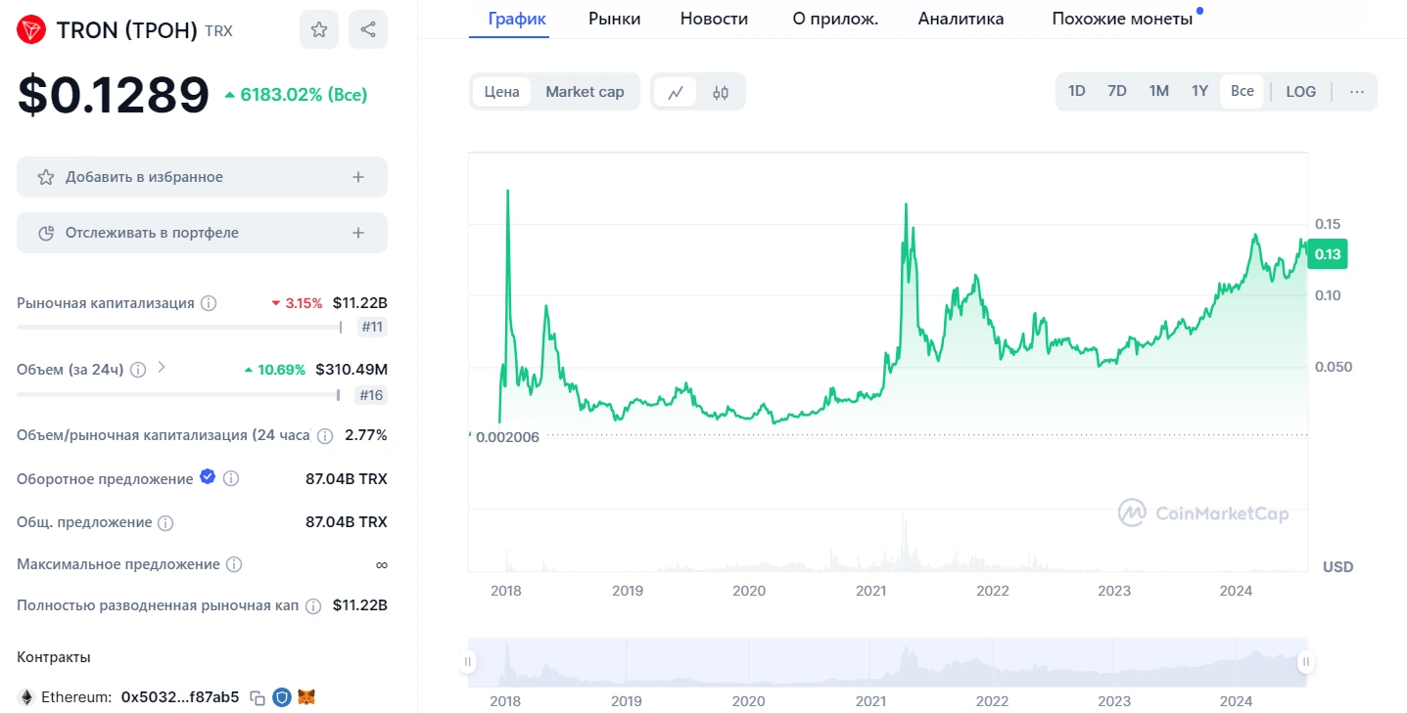Select the 1Y time range button
This screenshot has height=713, width=1407.
tap(1199, 91)
